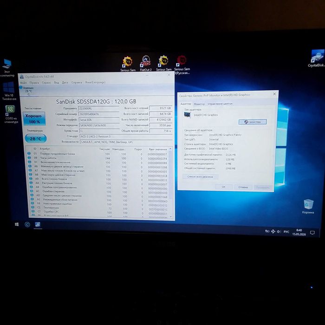This screenshot has width=325, height=325.
Task: Click the Хорошо 100 % health status button
Action: (34, 118)
